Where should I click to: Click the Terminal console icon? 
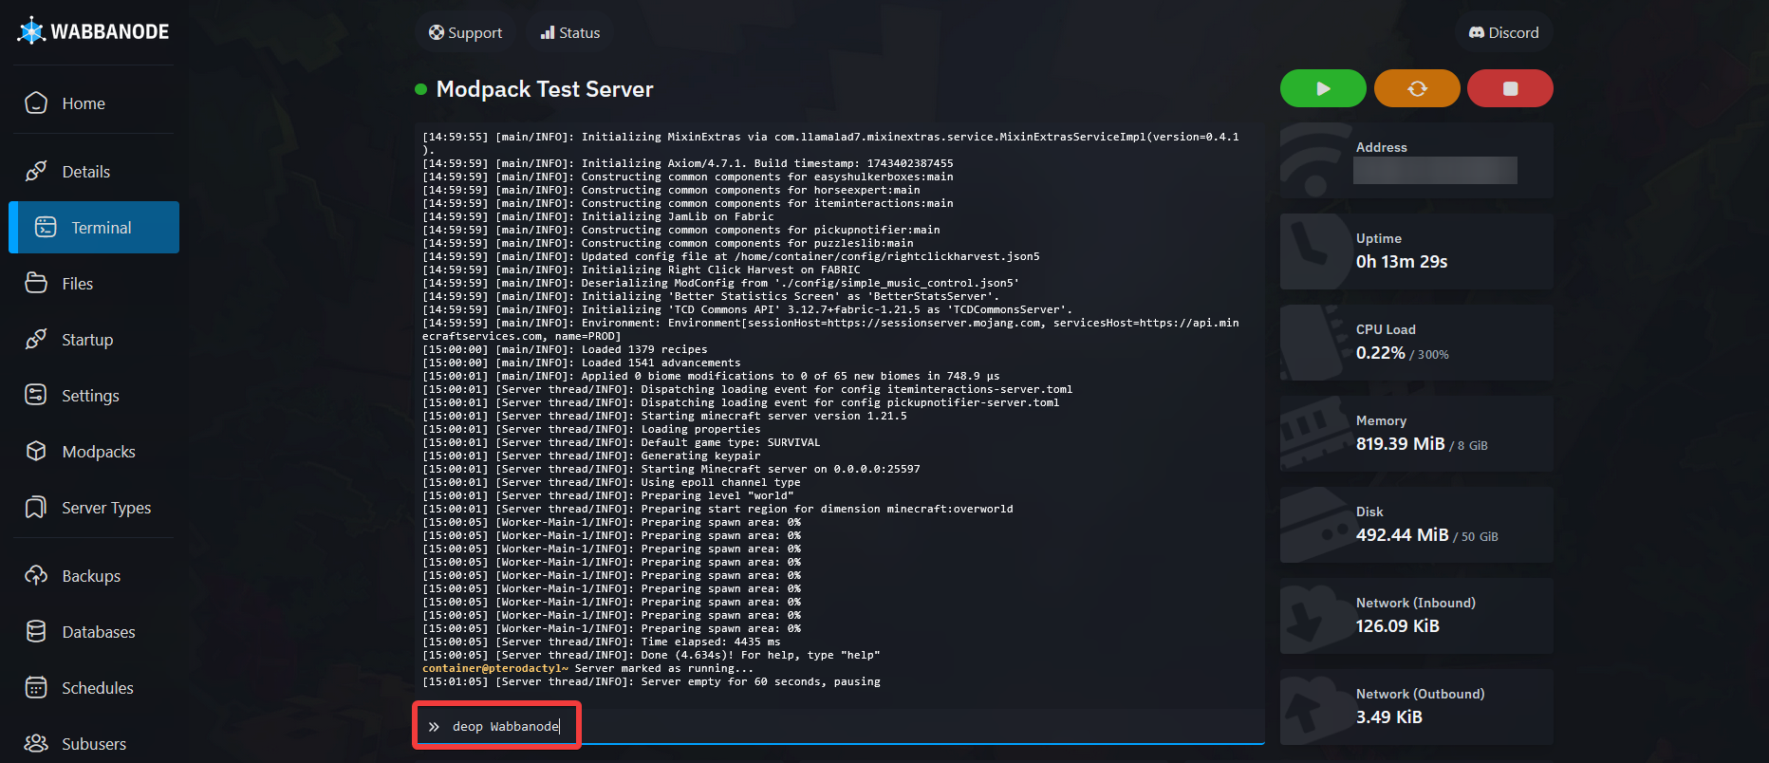[x=46, y=227]
